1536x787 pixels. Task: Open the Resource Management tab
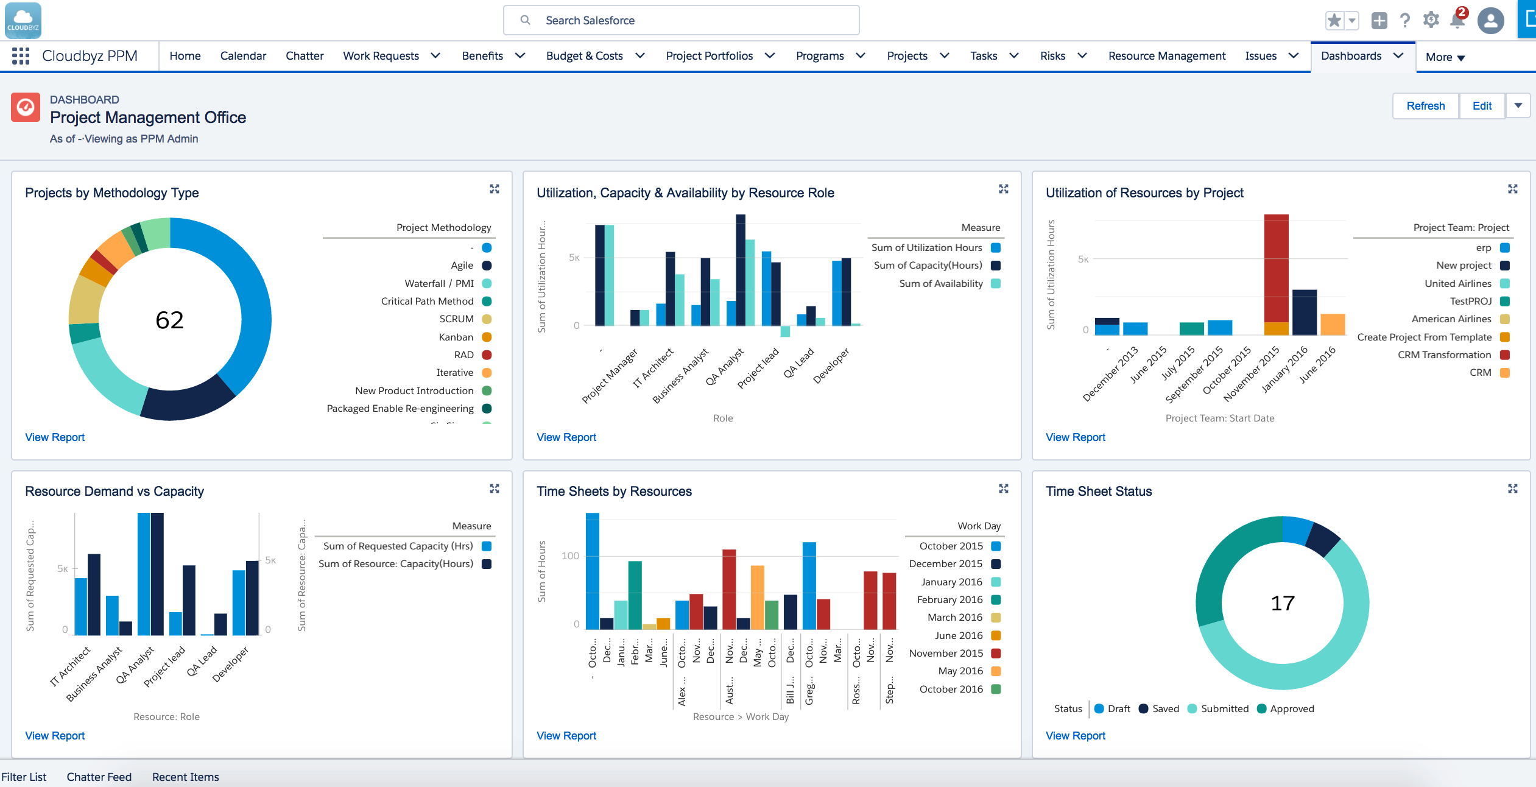tap(1167, 56)
